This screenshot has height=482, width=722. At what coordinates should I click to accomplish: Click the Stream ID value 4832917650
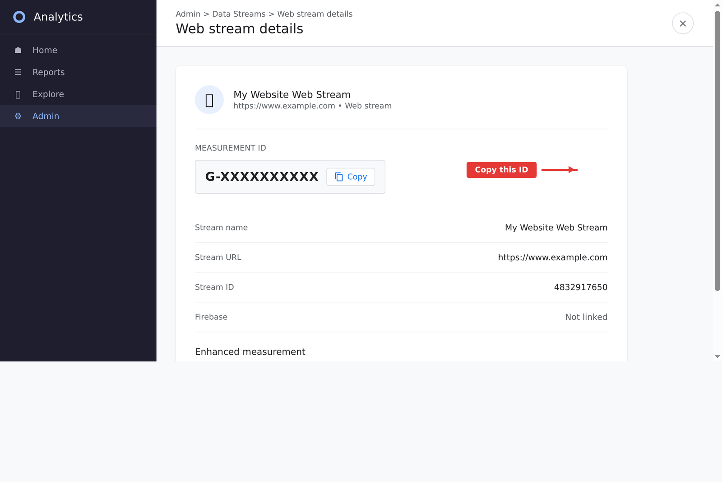pyautogui.click(x=581, y=287)
